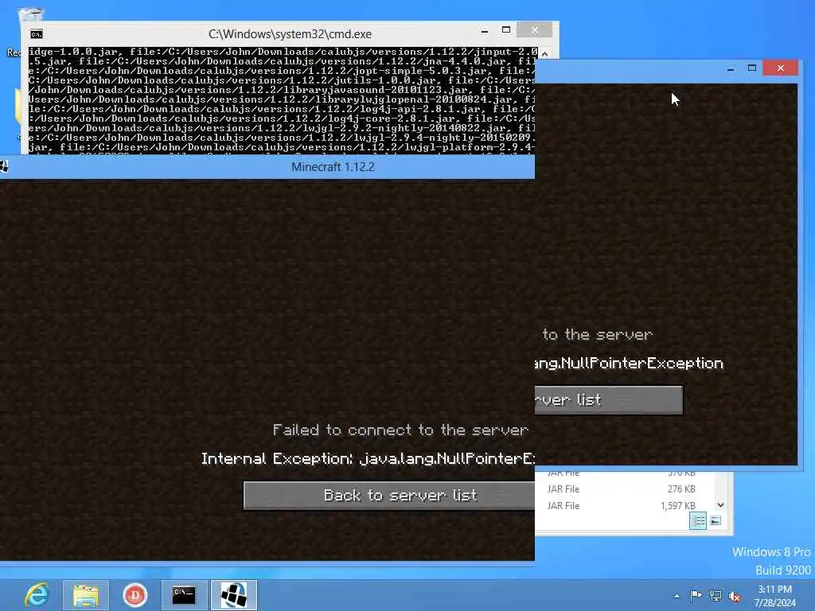Click the muted volume tray icon
Viewport: 815px width, 611px height.
(x=735, y=597)
